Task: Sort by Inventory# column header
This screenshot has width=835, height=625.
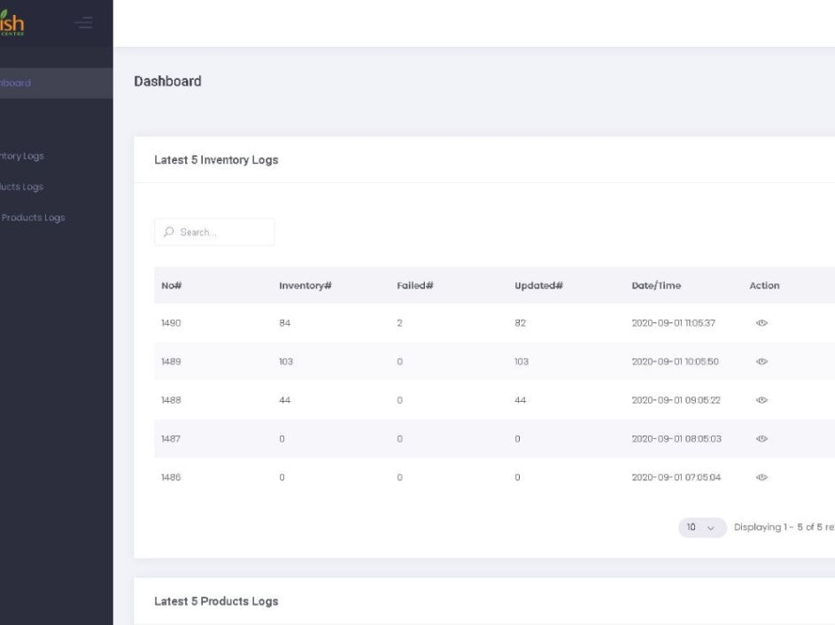Action: 305,286
